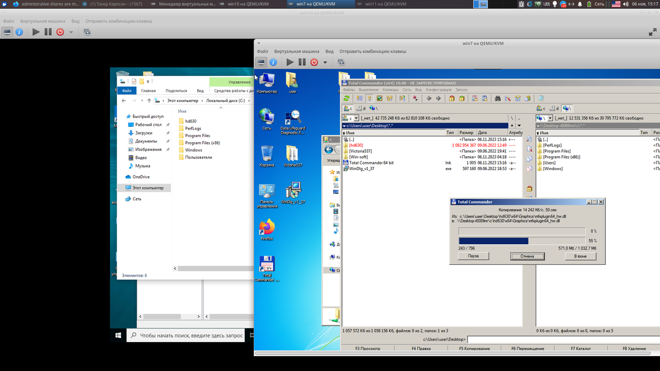Click F7 Каталог function button
The width and height of the screenshot is (660, 371).
pos(581,349)
